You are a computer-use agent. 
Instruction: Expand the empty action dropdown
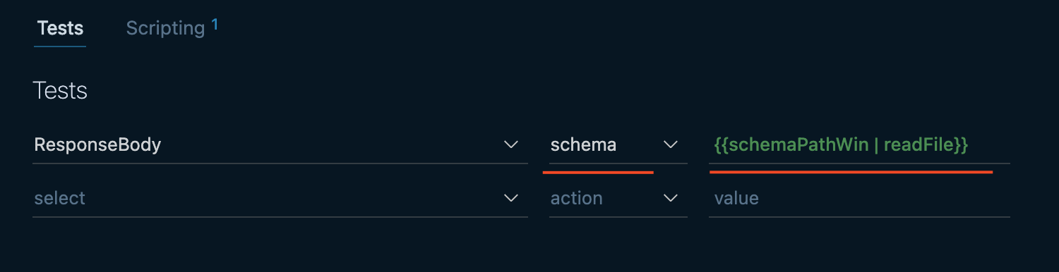tap(618, 199)
